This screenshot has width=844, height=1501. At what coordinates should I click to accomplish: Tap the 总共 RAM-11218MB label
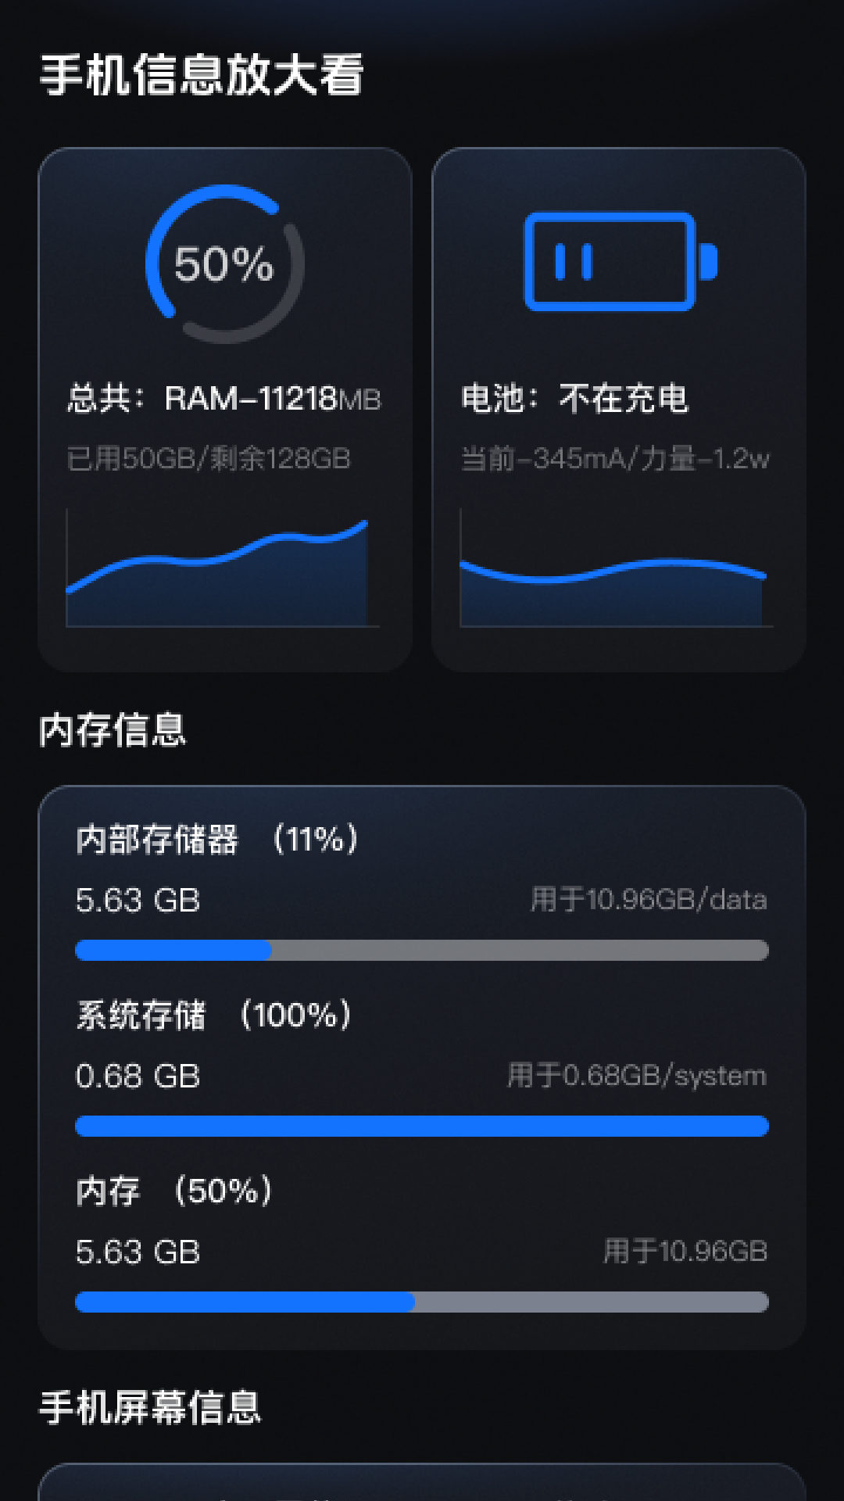tap(224, 399)
